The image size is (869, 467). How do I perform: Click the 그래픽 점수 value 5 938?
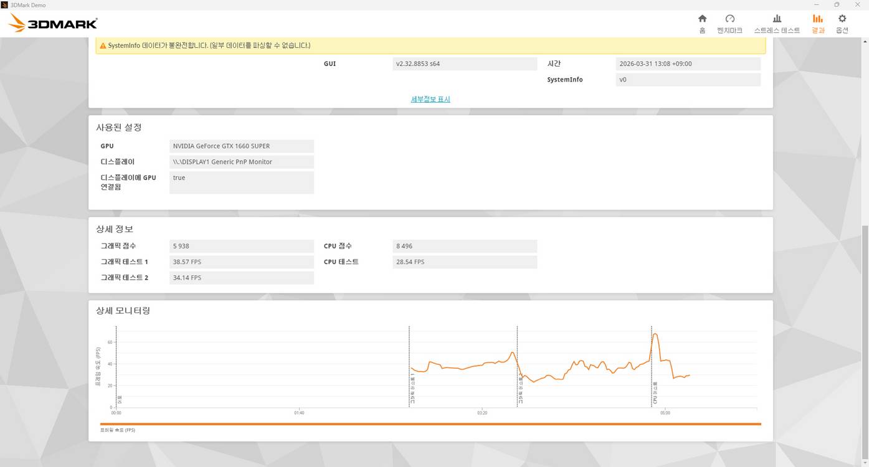pos(241,246)
